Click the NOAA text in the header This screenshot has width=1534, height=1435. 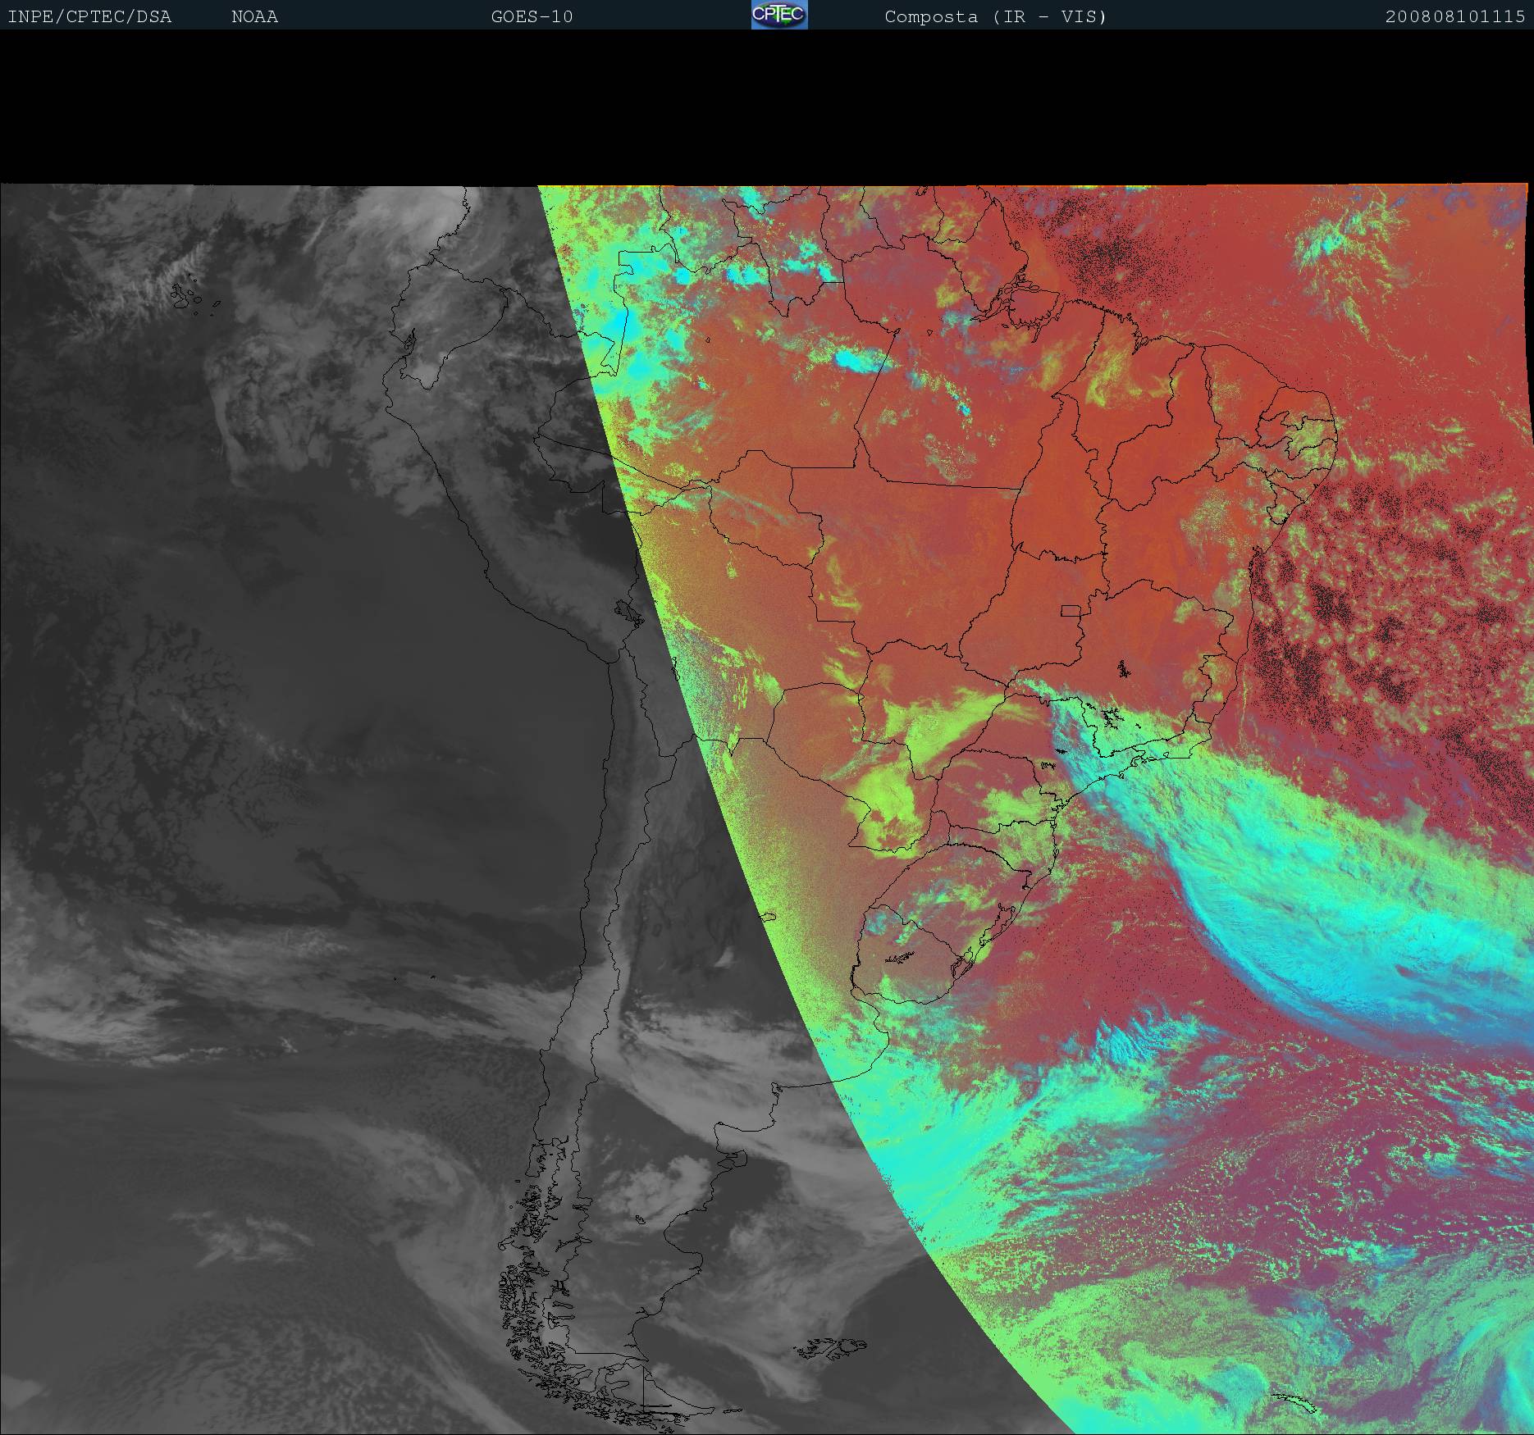[x=254, y=17]
